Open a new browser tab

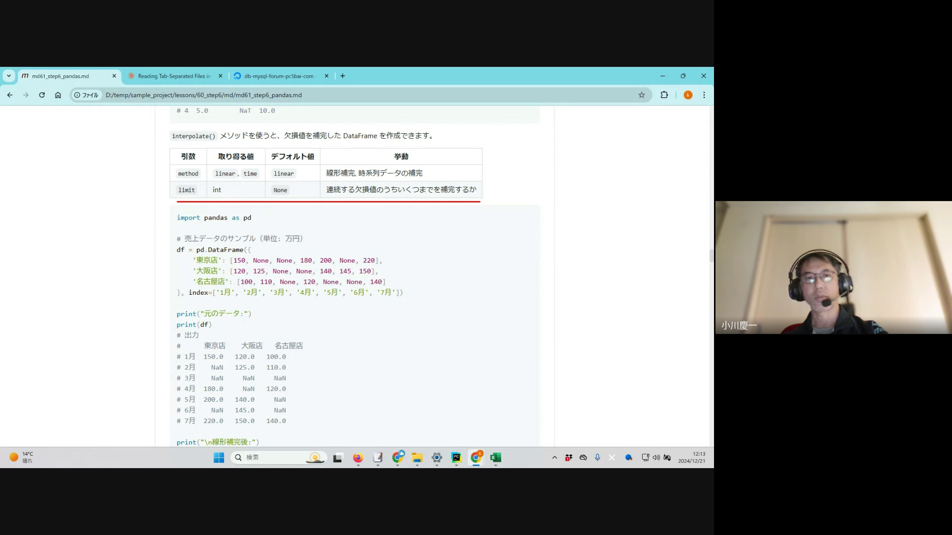point(343,76)
